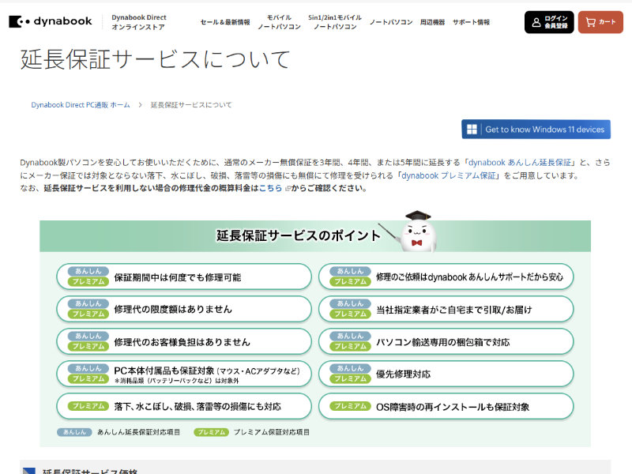Viewport: 632px width, 474px height.
Task: Click the Dynabook Direct オンラインストア header text
Action: (139, 22)
